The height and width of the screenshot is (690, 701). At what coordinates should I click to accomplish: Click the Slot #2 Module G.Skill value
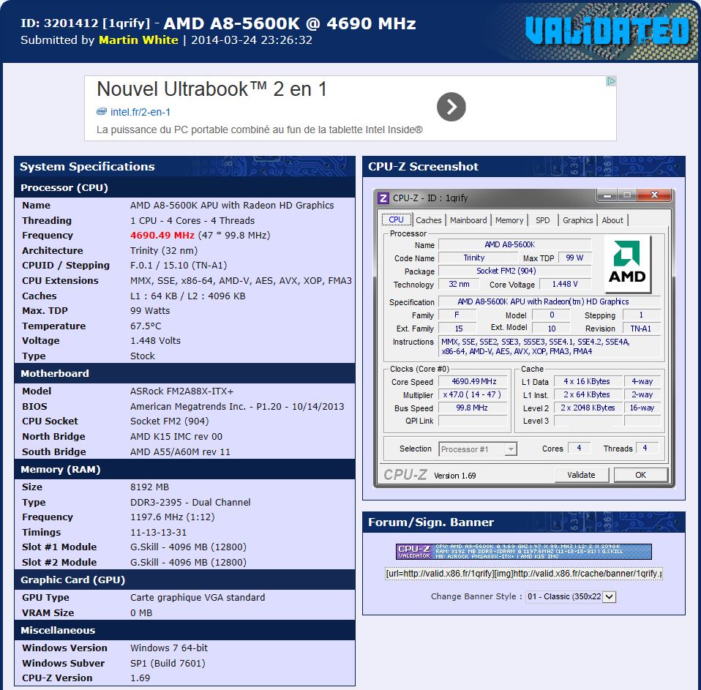pyautogui.click(x=188, y=562)
